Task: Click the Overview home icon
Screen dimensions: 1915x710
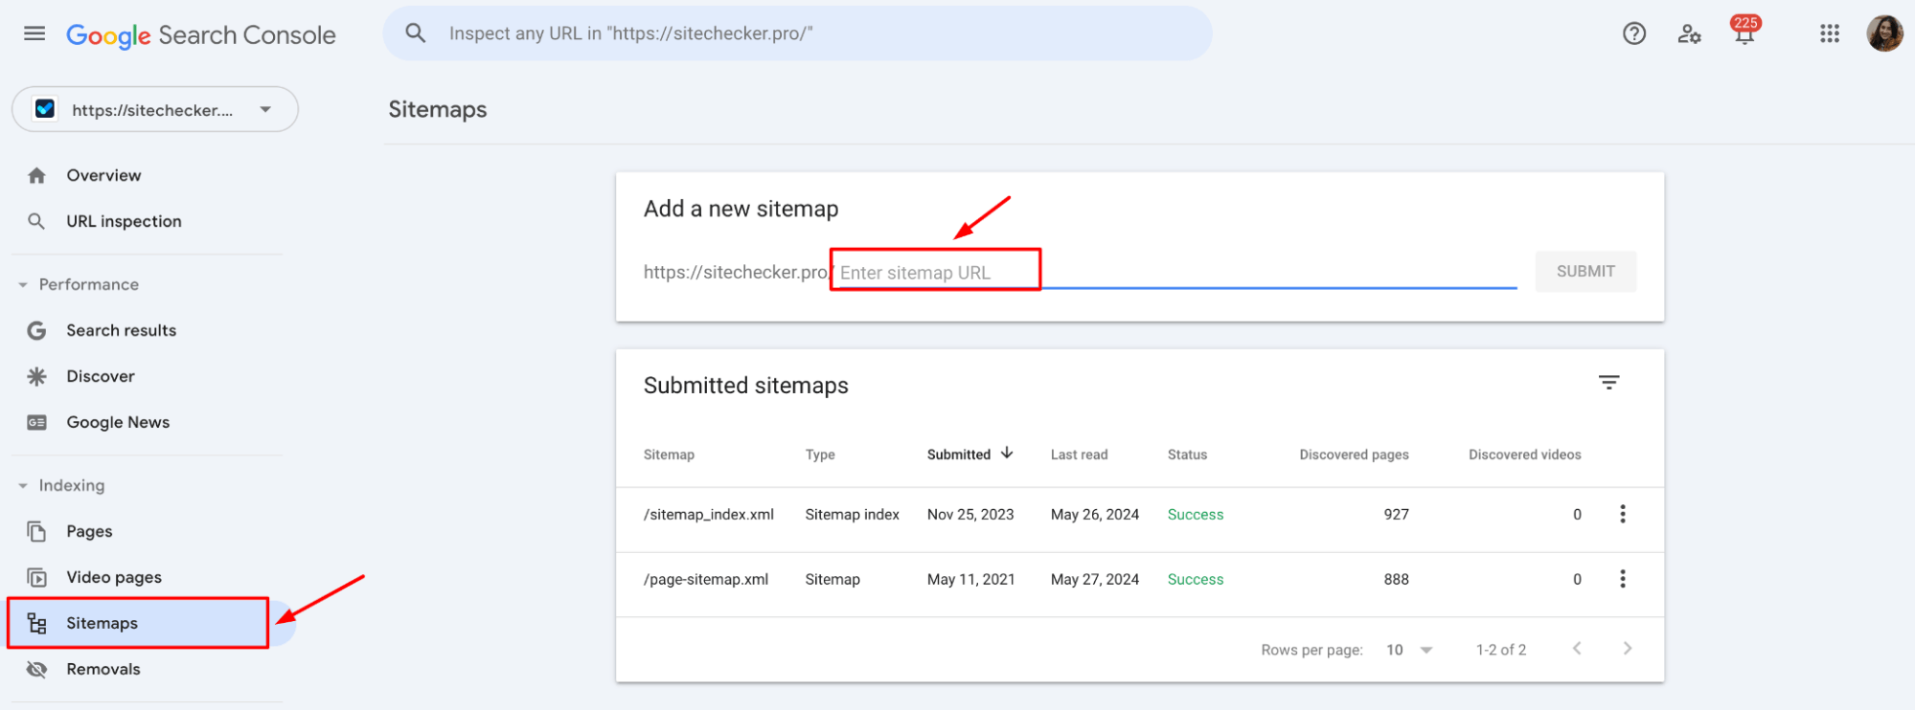Action: tap(36, 175)
